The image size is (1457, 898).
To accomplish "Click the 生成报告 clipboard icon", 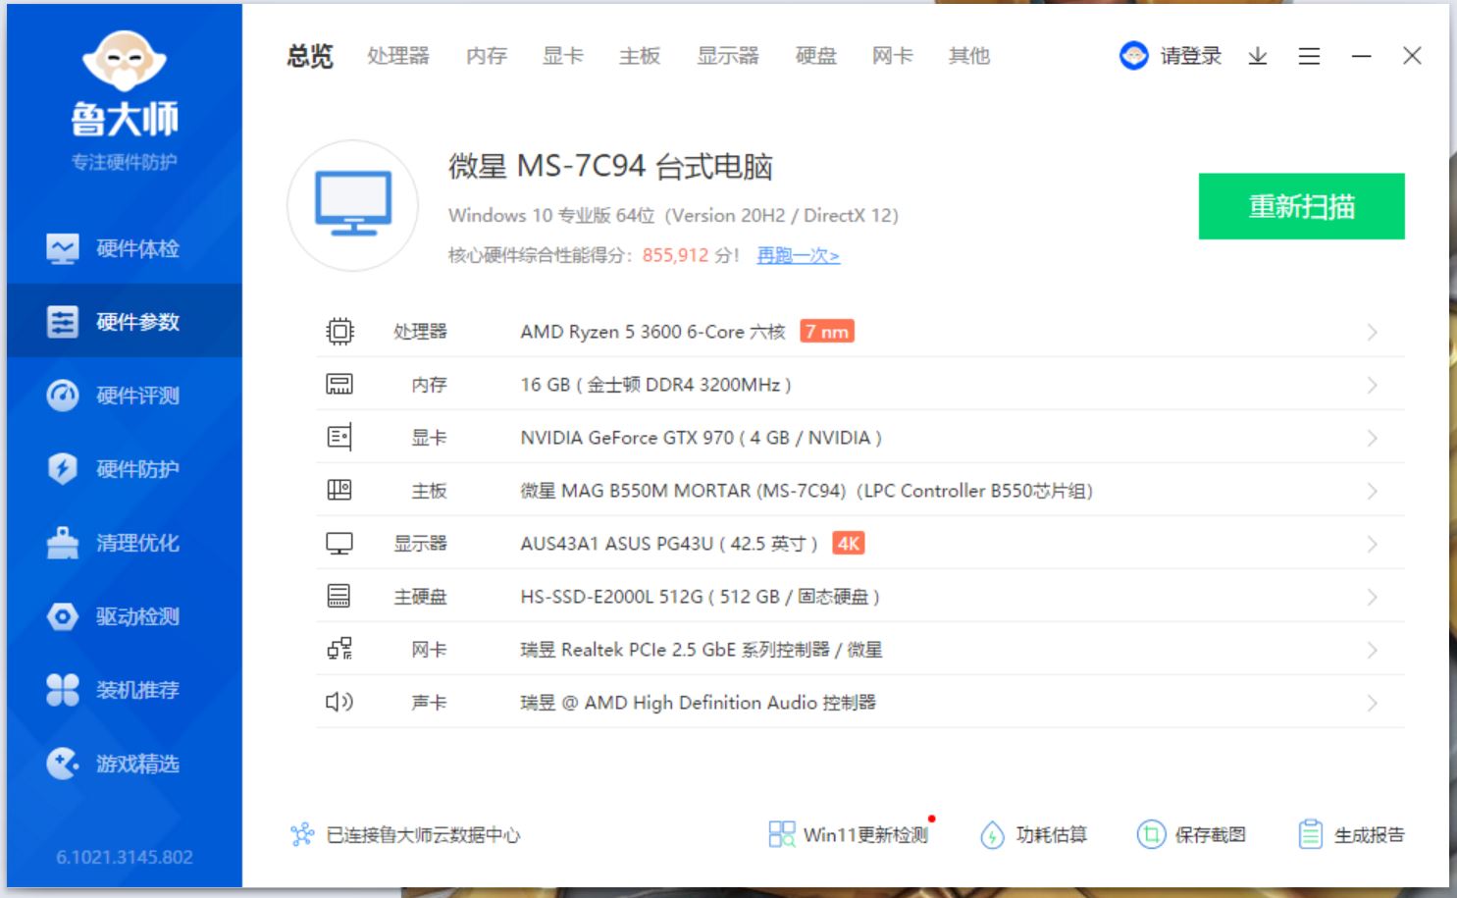I will (1310, 834).
